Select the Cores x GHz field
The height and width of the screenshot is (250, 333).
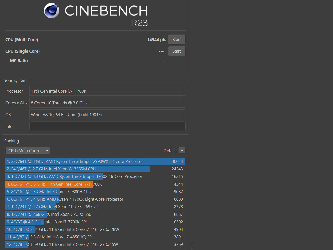click(x=107, y=103)
